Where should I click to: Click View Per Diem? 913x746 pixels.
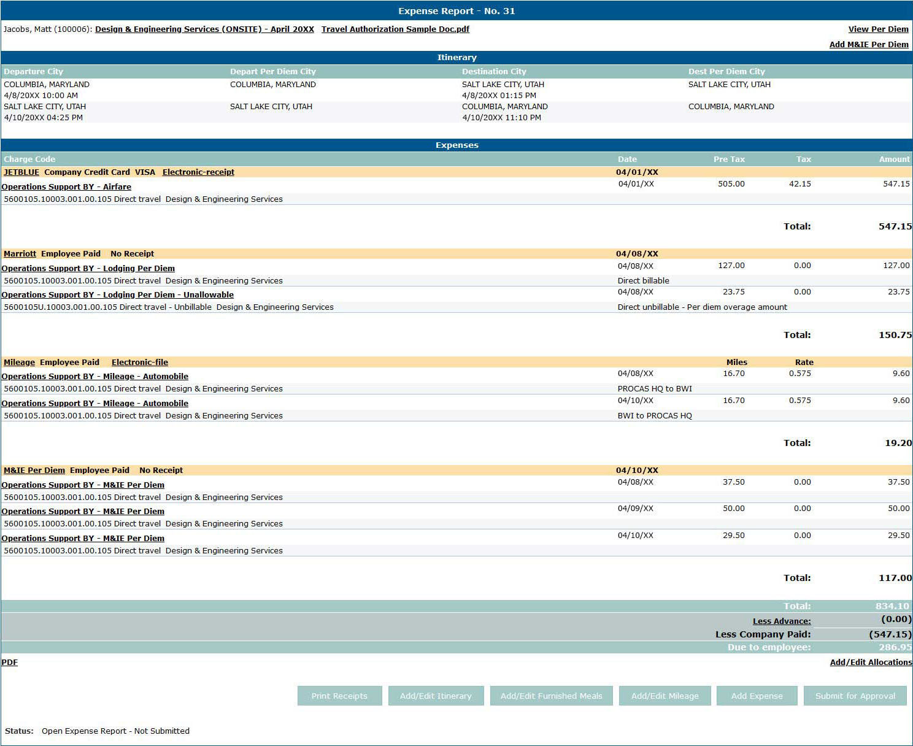tap(878, 29)
